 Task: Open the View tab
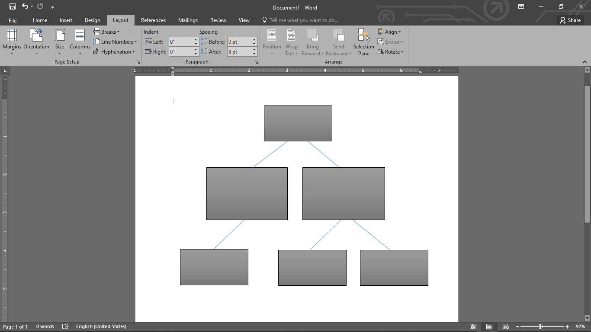click(244, 20)
